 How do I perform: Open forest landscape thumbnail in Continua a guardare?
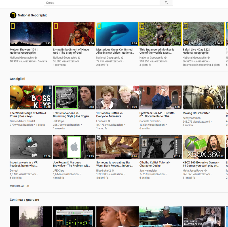[x=31, y=217]
